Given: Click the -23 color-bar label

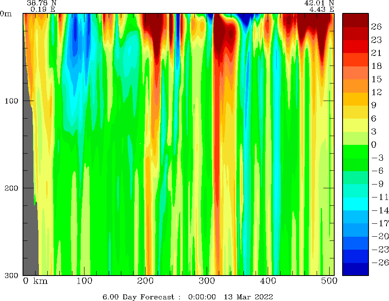Looking at the screenshot, I should [x=380, y=250].
